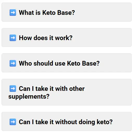Expand the How does it work? question
The height and width of the screenshot is (133, 133).
[67, 37]
